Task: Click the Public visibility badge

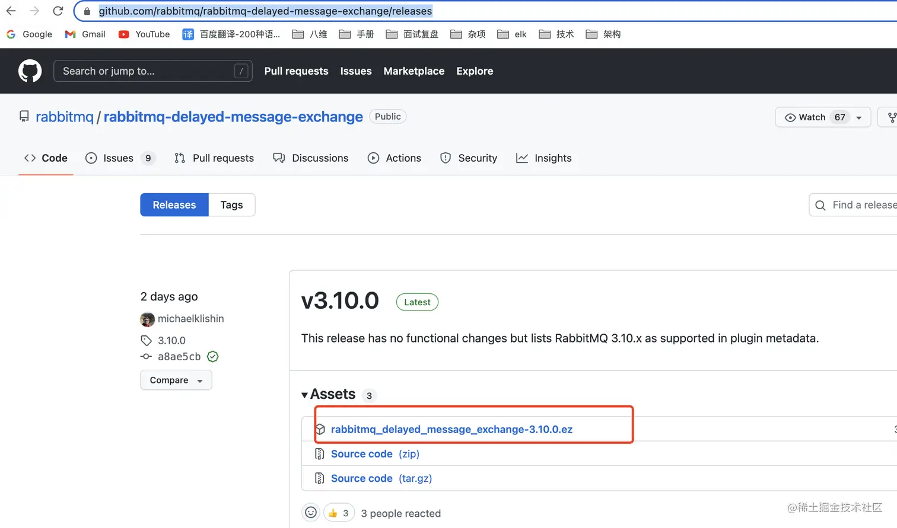Action: coord(388,117)
